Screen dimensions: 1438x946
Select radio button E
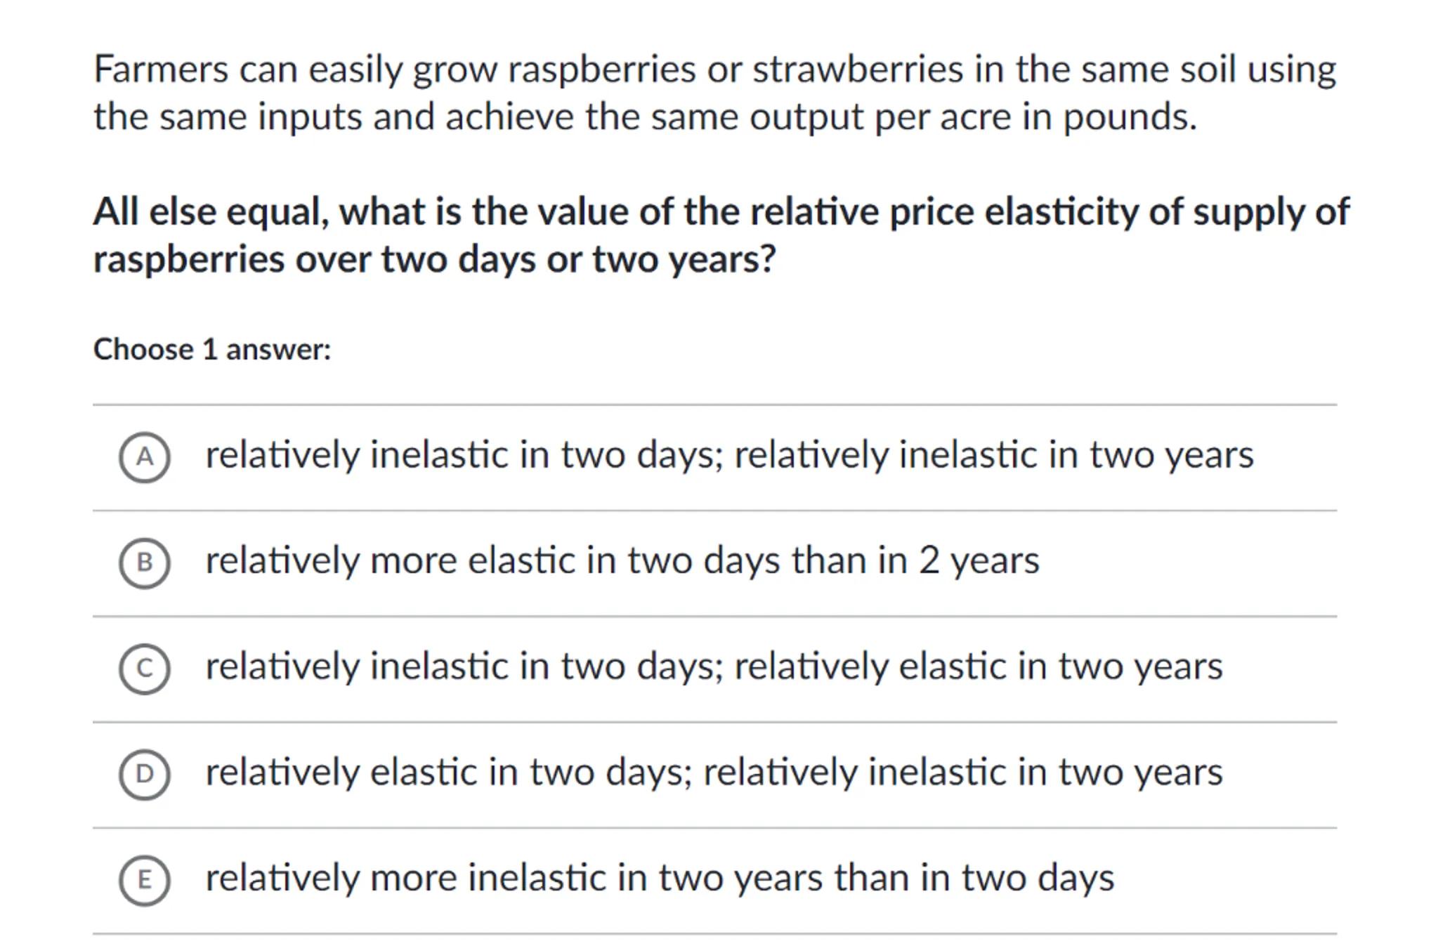(144, 880)
